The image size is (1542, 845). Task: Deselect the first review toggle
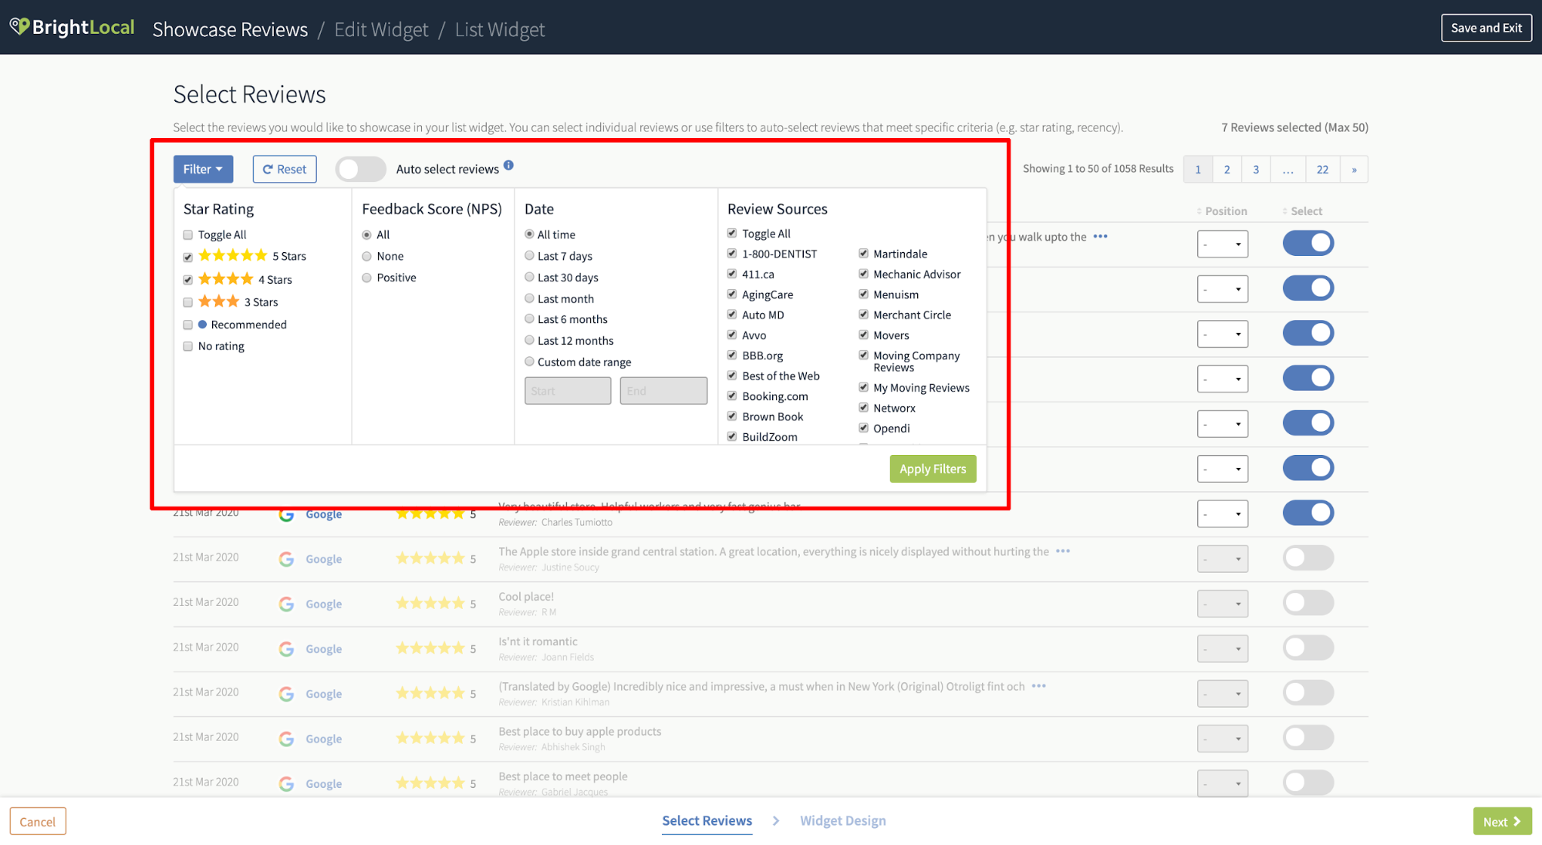[1308, 243]
